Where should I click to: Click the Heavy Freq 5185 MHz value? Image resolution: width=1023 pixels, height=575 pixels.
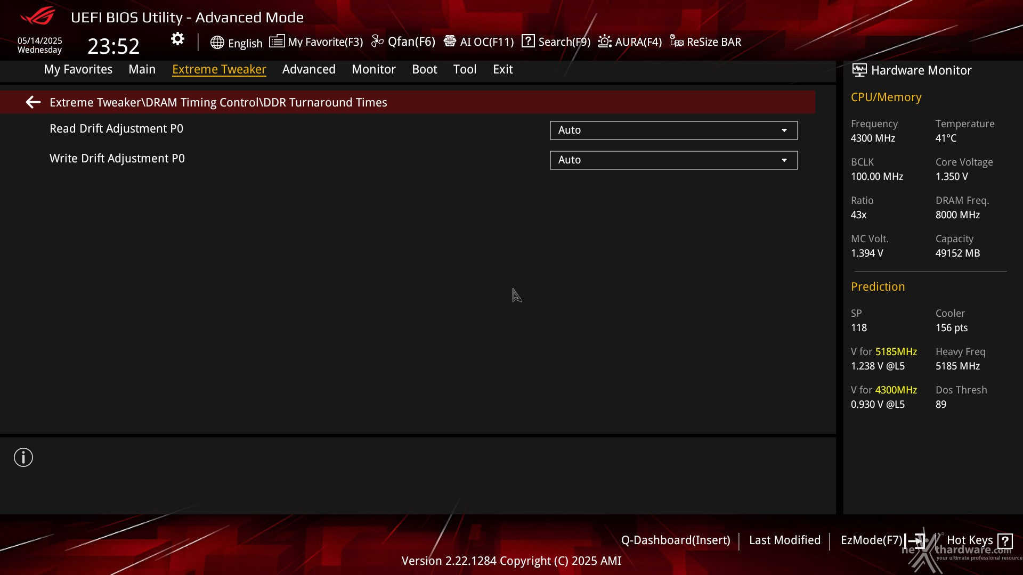click(x=958, y=366)
